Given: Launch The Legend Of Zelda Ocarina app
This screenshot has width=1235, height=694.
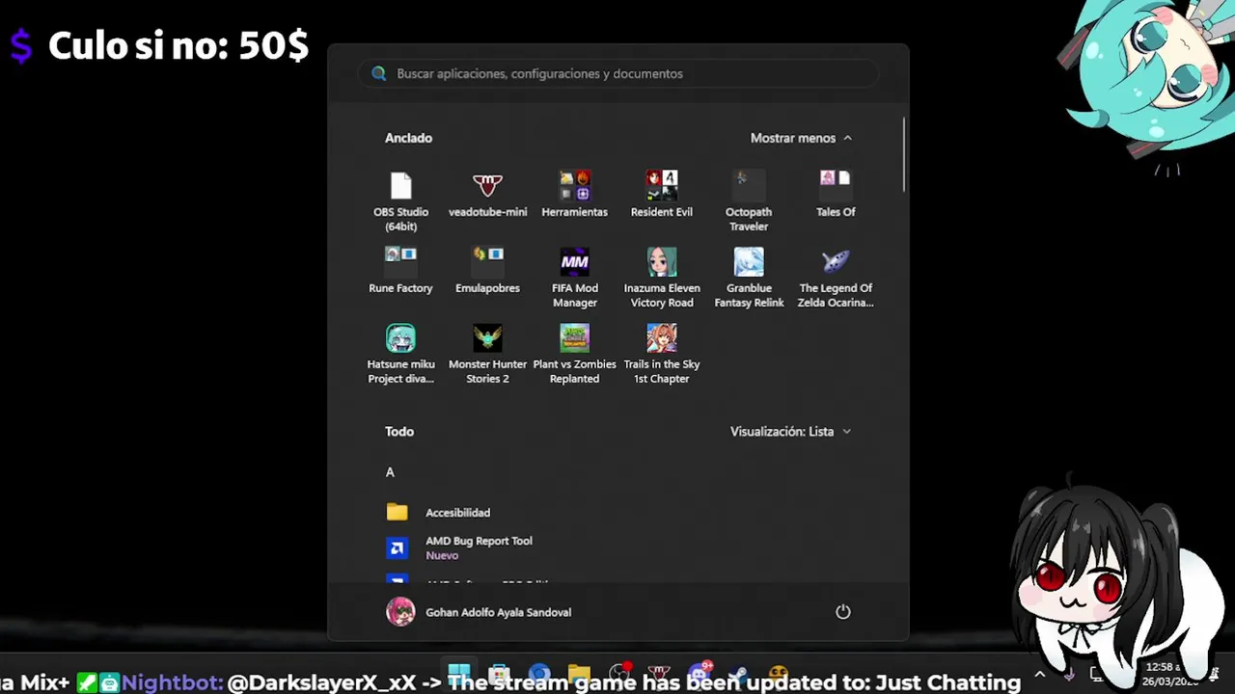Looking at the screenshot, I should tap(836, 278).
